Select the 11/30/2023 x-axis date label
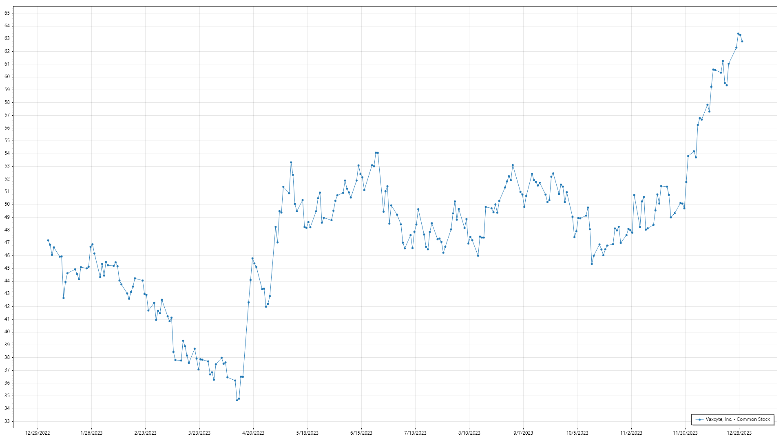Viewport: 783px width, 440px height. point(685,433)
